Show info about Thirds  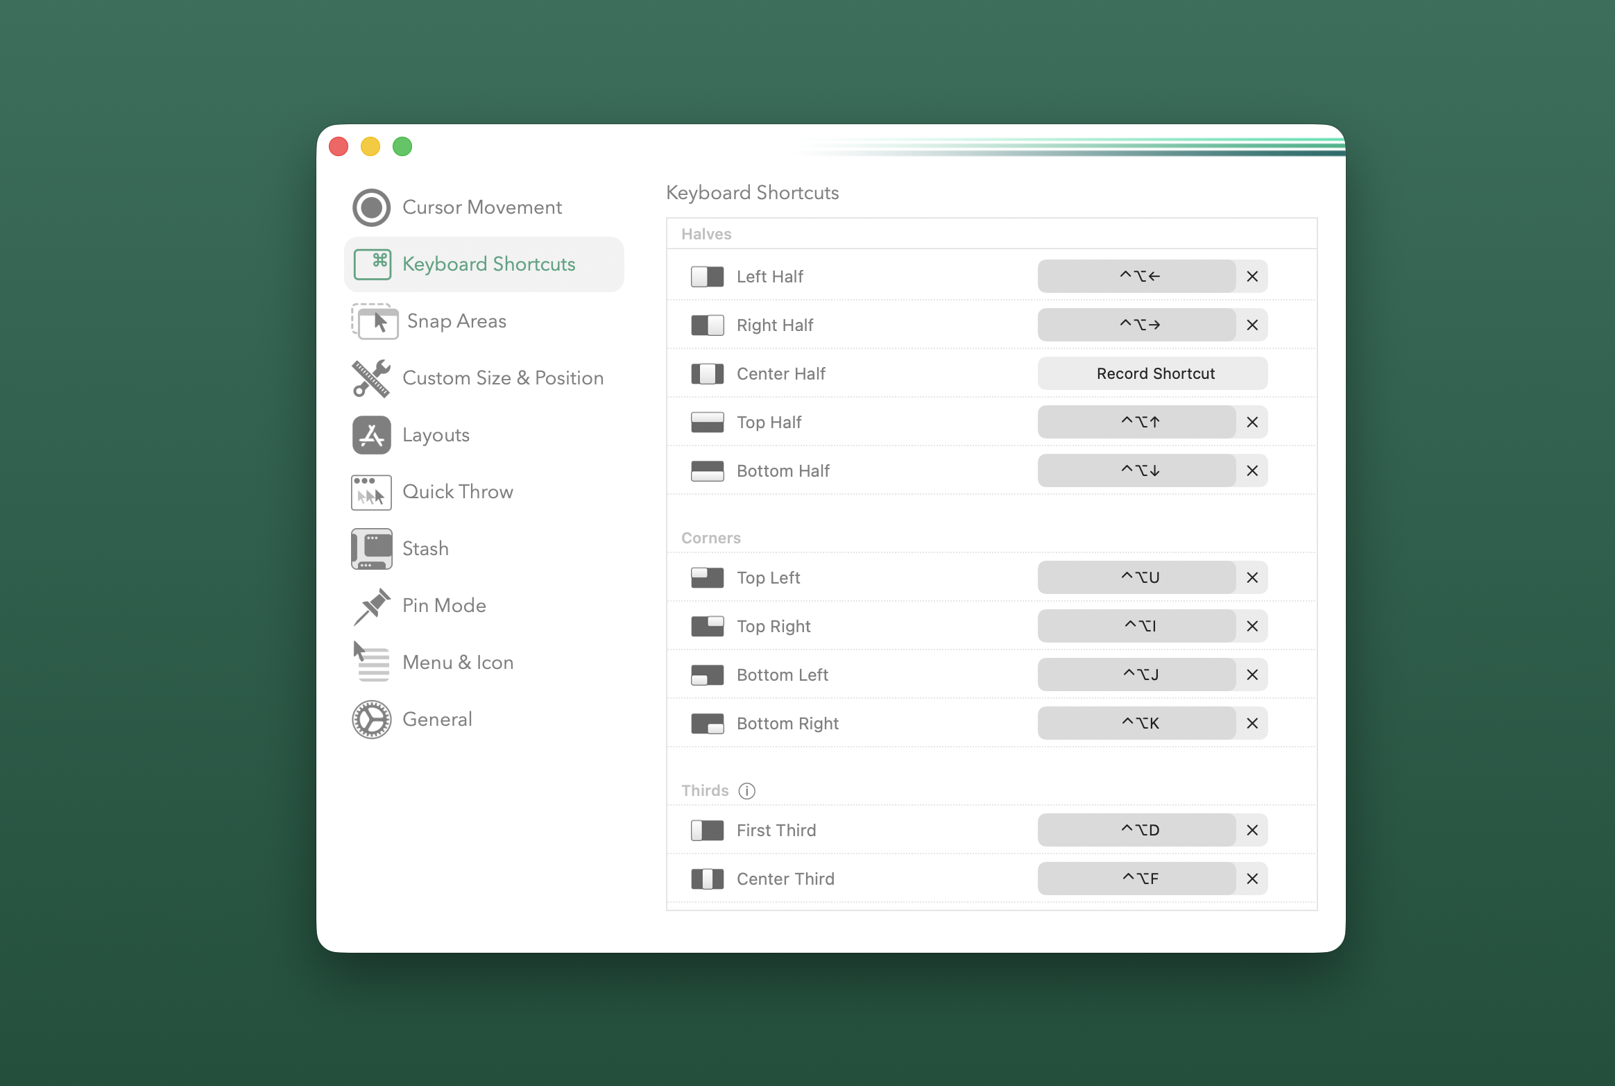pyautogui.click(x=746, y=791)
